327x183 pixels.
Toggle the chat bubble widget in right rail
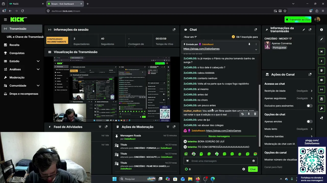pyautogui.click(x=321, y=80)
